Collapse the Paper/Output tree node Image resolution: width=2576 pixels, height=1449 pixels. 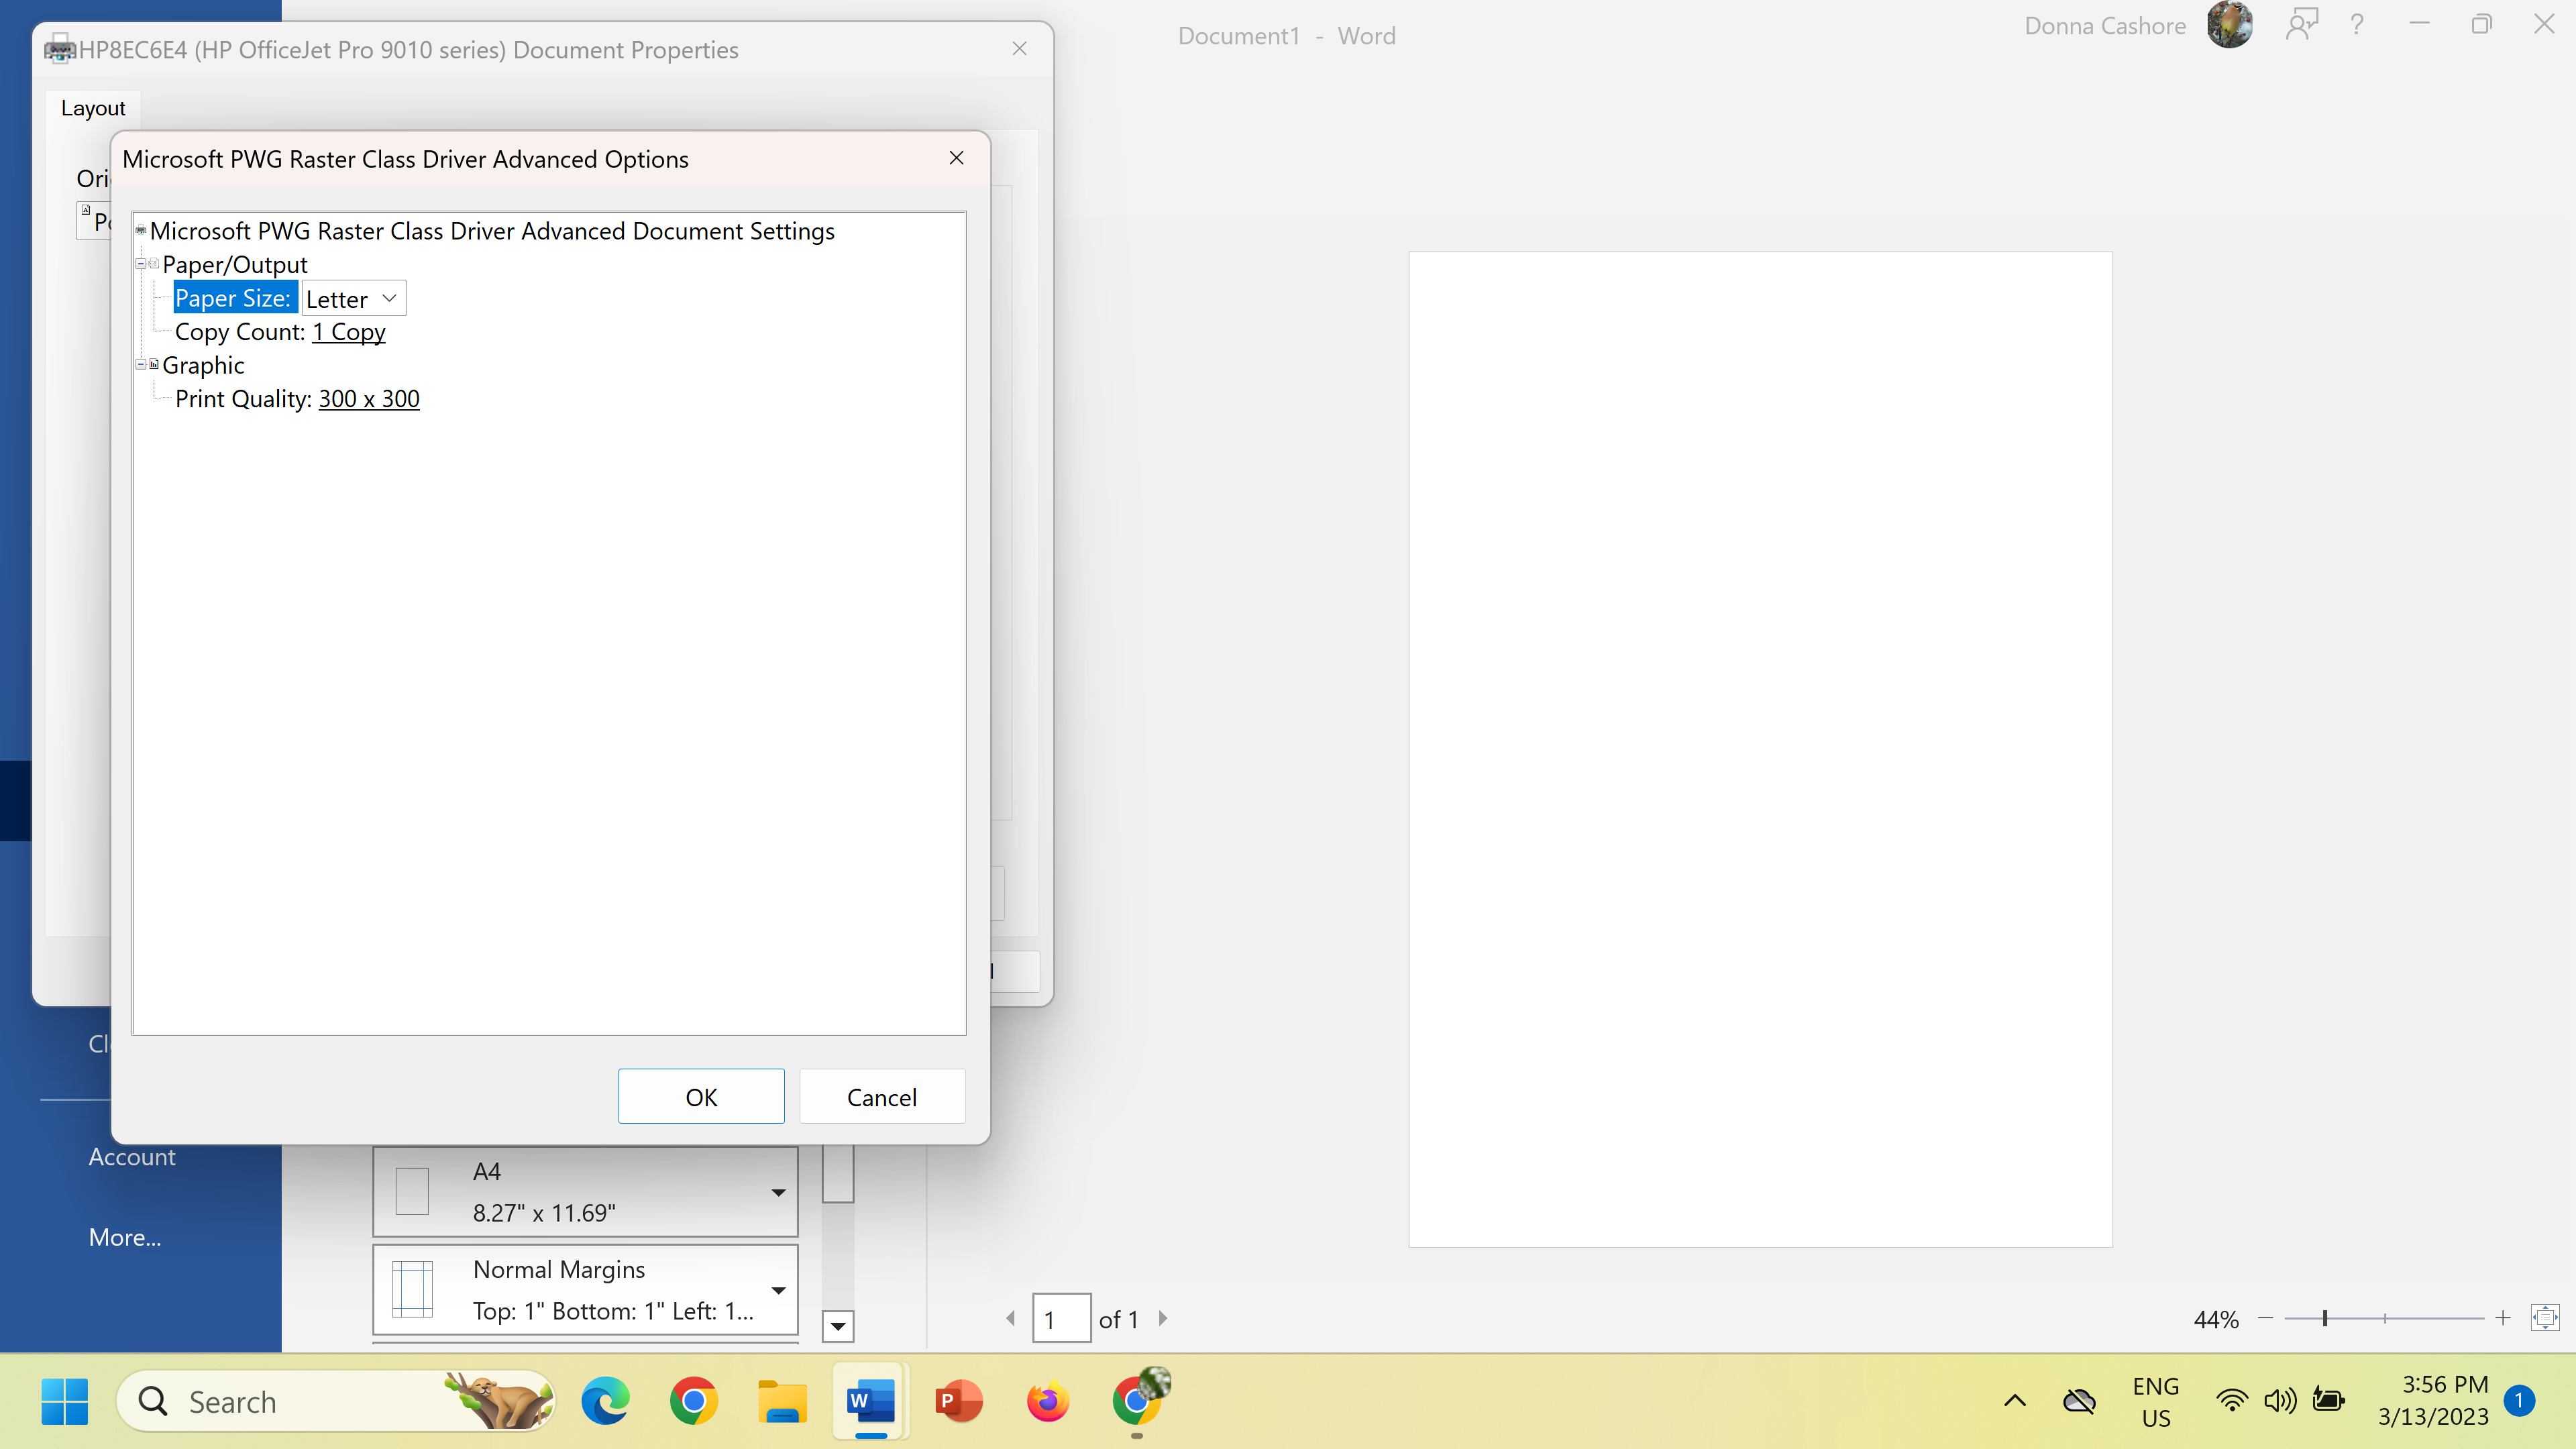(141, 263)
